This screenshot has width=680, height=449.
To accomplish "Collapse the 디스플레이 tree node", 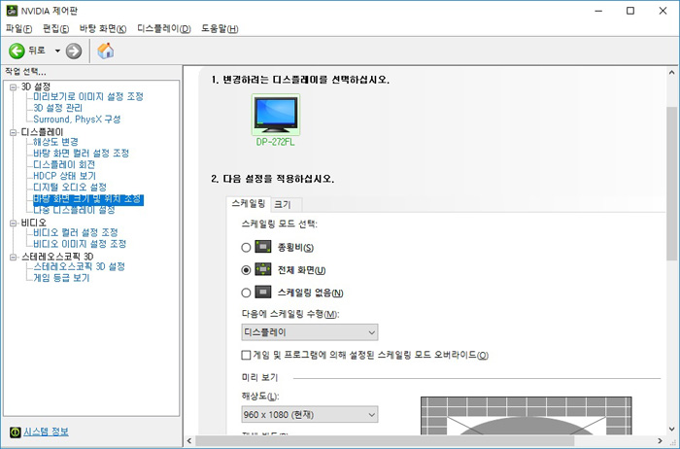I will pyautogui.click(x=13, y=132).
